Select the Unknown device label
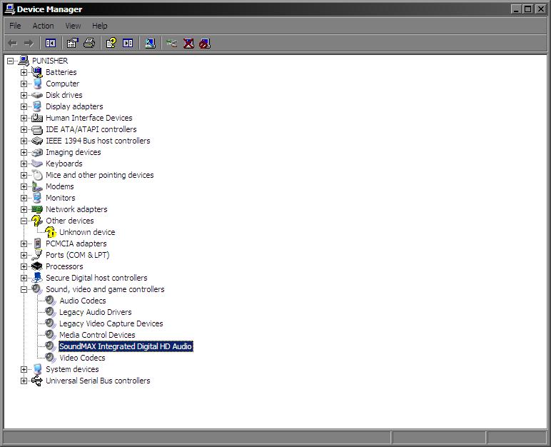The width and height of the screenshot is (551, 447). 87,232
